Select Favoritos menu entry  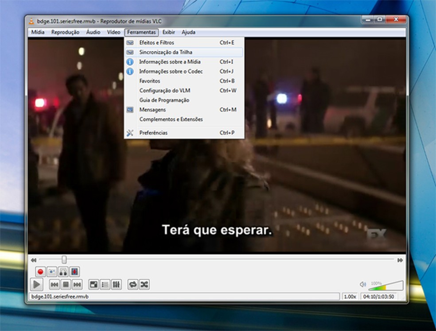(184, 81)
